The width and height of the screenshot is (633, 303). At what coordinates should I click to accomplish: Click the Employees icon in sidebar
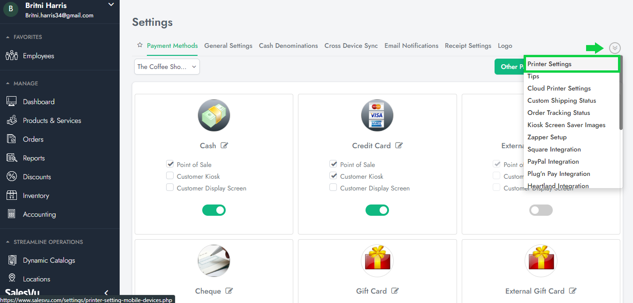tap(12, 56)
